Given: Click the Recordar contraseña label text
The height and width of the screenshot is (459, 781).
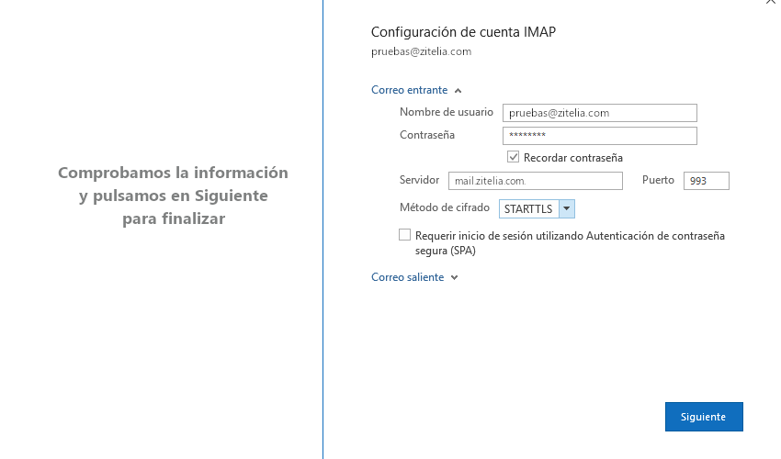Looking at the screenshot, I should [x=572, y=158].
